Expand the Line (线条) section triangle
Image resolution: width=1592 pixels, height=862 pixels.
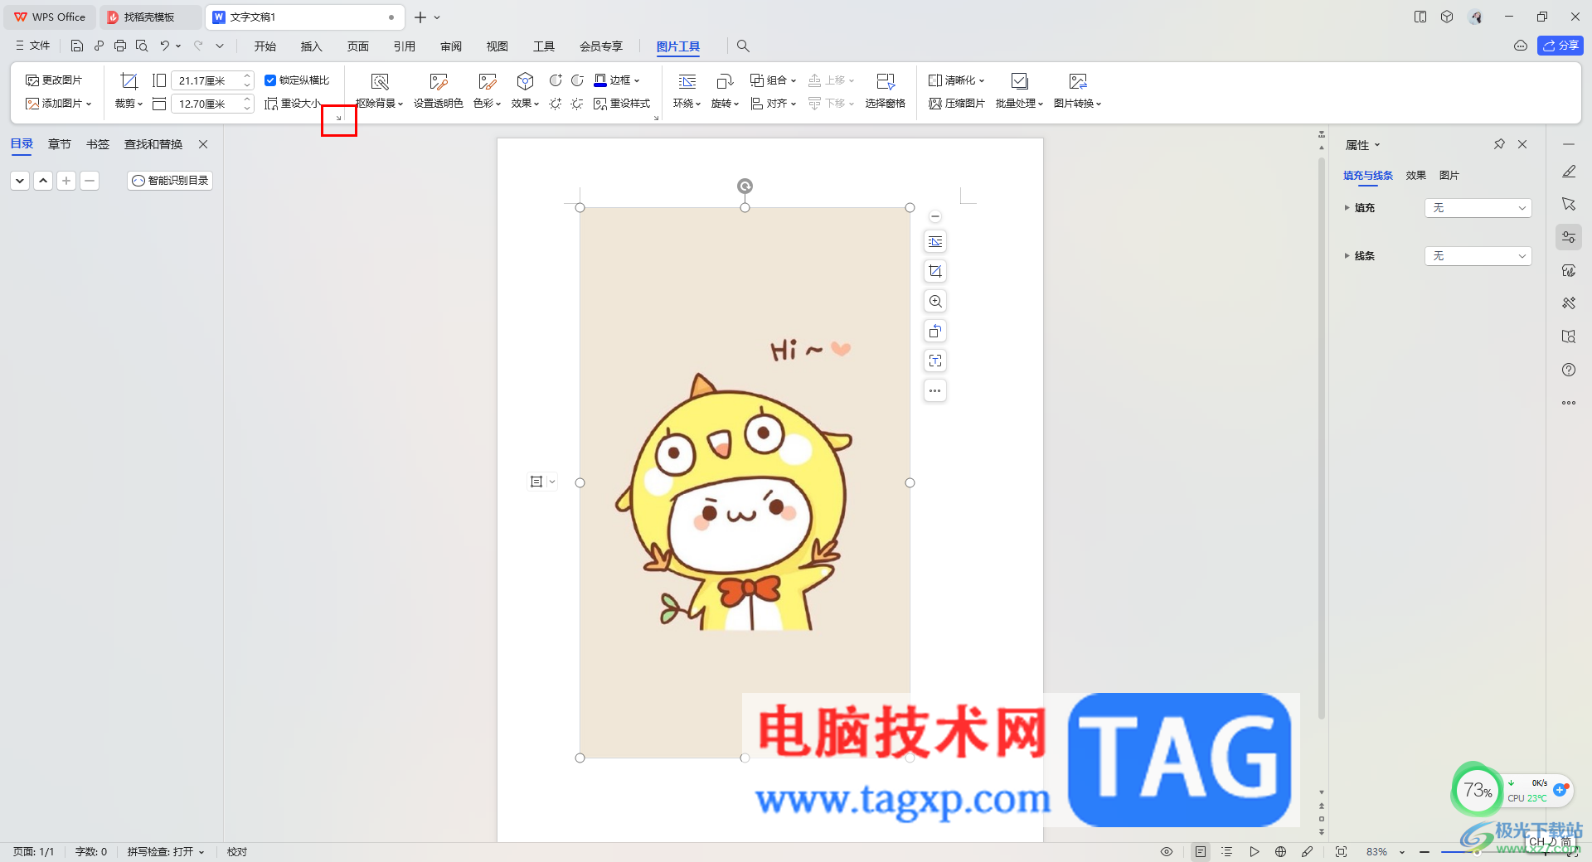click(x=1347, y=256)
